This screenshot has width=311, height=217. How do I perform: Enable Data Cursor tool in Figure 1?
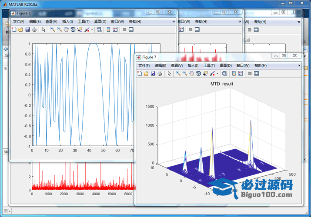point(80,30)
